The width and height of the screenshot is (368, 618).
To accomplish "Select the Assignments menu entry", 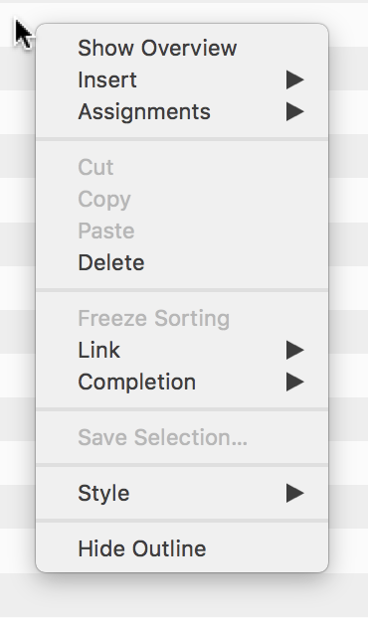I will (182, 111).
